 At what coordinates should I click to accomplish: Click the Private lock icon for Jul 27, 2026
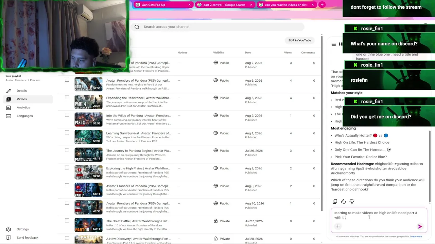point(216,221)
